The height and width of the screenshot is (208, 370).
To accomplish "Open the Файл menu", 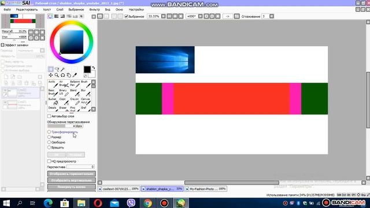I will [7, 9].
